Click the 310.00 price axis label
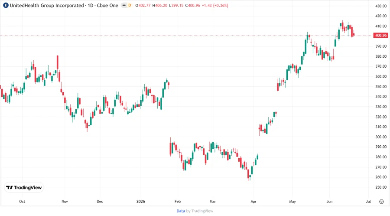This screenshot has width=390, height=216. (381, 127)
